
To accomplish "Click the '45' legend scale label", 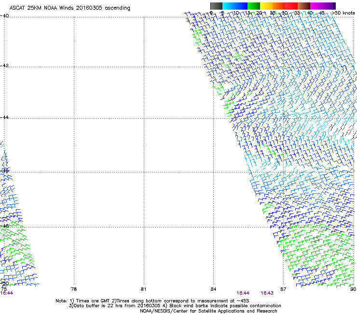I will click(322, 13).
